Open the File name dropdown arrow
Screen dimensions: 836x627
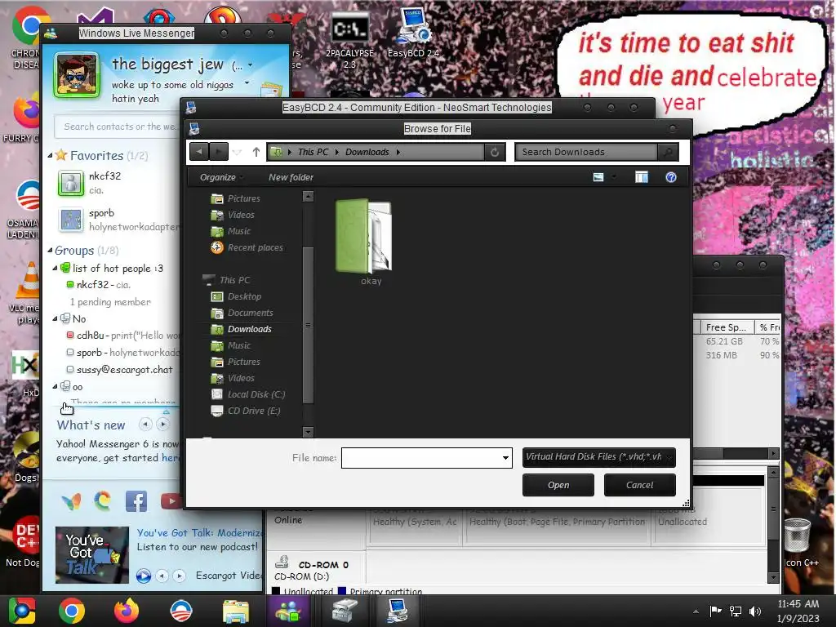(x=505, y=457)
